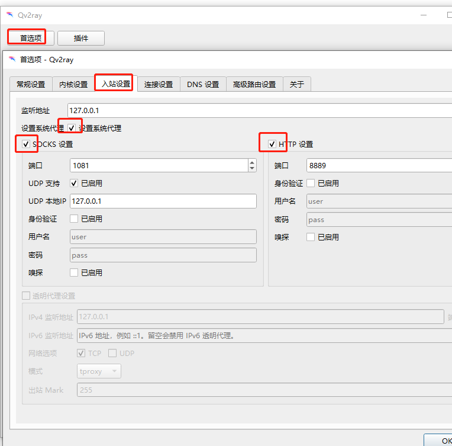Screen dimensions: 452x446
Task: Go to the 高级路由设置 tab
Action: coord(254,84)
